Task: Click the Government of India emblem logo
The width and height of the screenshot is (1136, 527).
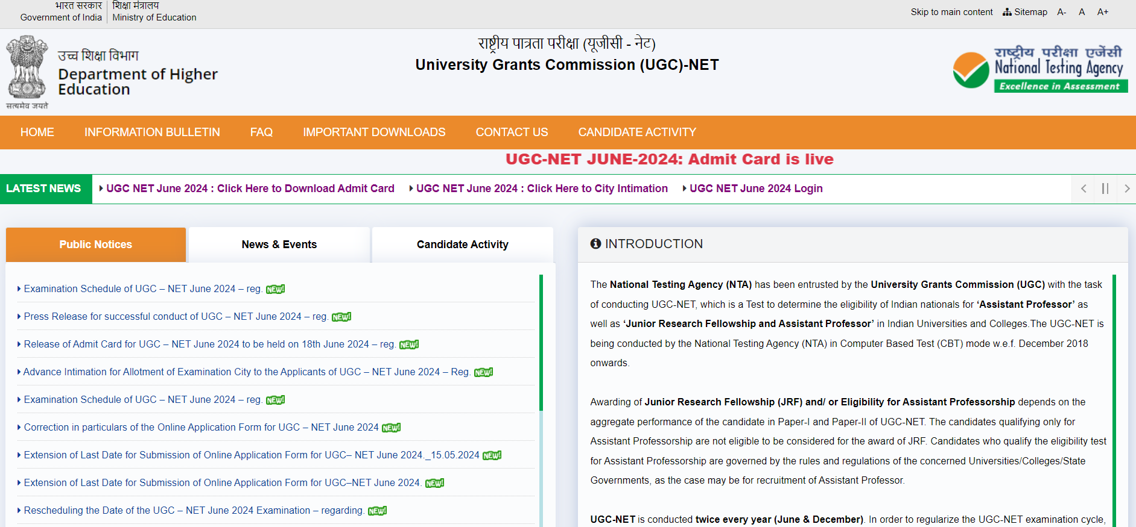Action: pyautogui.click(x=27, y=72)
